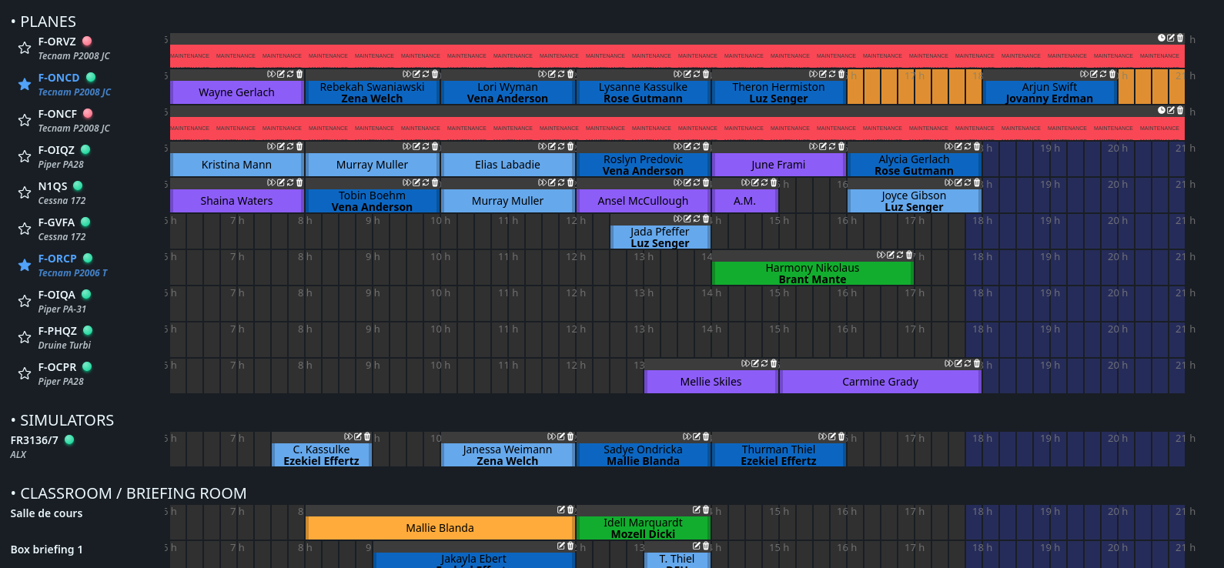Open the Jakayla Ebert briefing booking
1224x568 pixels.
click(x=474, y=560)
